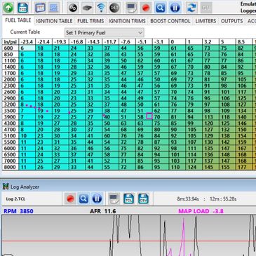Image resolution: width=256 pixels, height=256 pixels.
Task: Click the MAP LOAD -3.8 readout
Action: click(x=201, y=211)
